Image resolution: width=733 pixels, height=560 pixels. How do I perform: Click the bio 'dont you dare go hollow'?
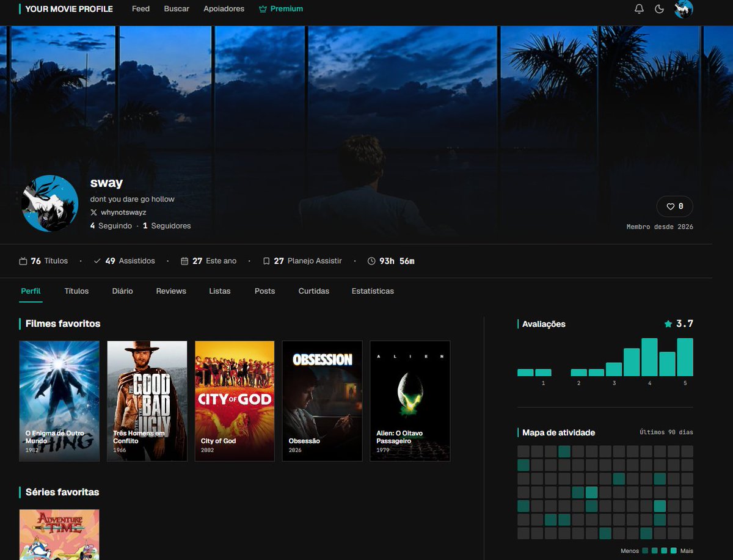133,199
